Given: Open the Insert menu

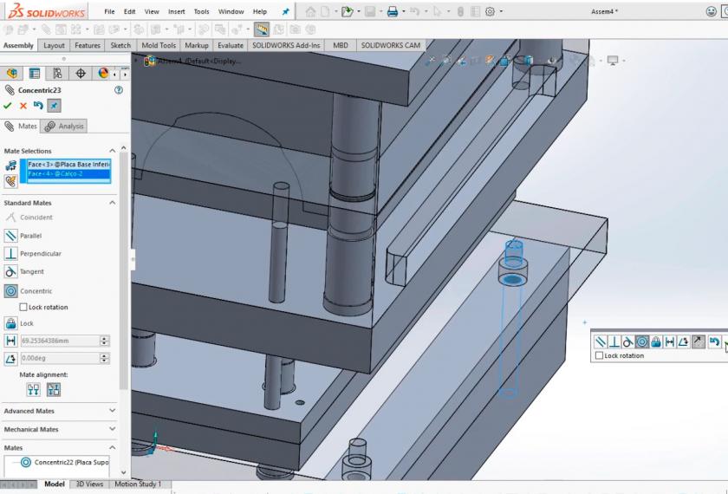Looking at the screenshot, I should pyautogui.click(x=176, y=12).
